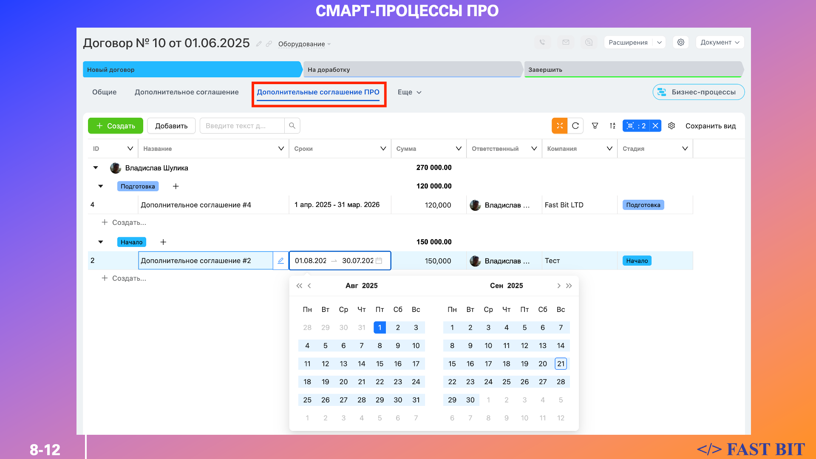
Task: Click gear icon next to Расширения
Action: click(x=681, y=42)
